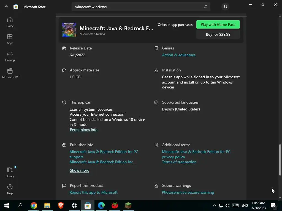
Task: Click 'English (United States)' language text
Action: (x=181, y=109)
